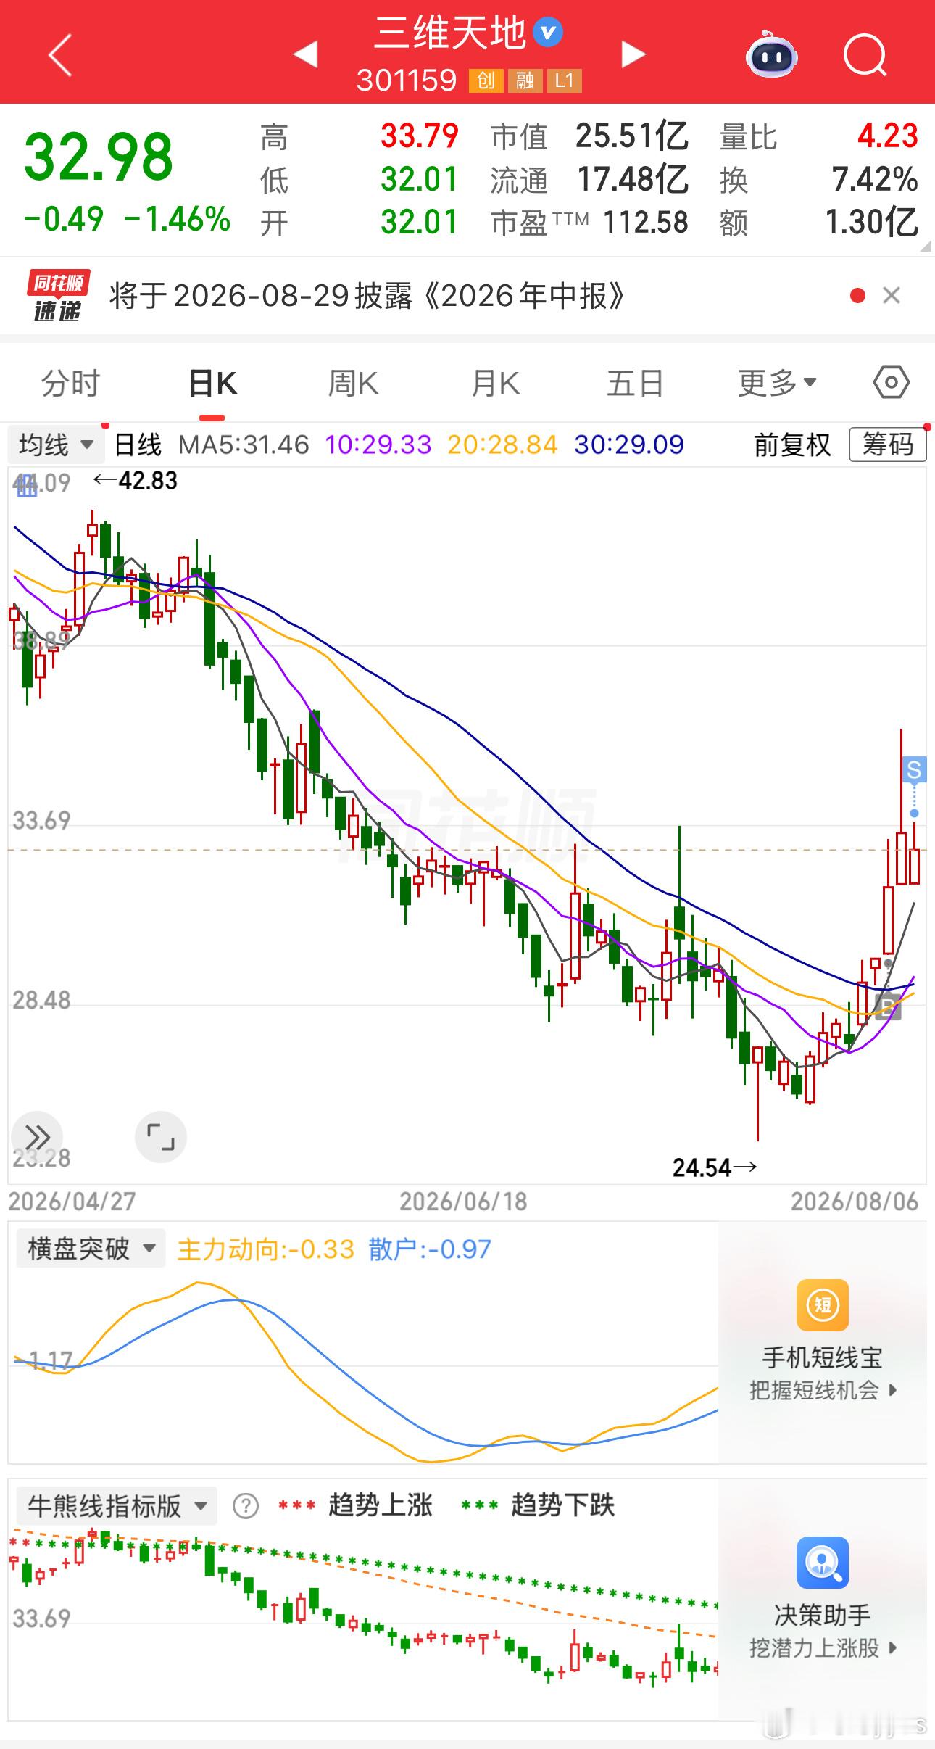
Task: Dismiss the 速递 notice with X
Action: click(892, 295)
